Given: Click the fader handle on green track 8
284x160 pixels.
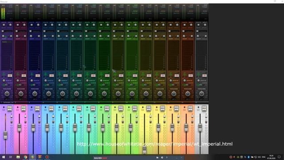Looking at the screenshot, I should (x=103, y=128).
